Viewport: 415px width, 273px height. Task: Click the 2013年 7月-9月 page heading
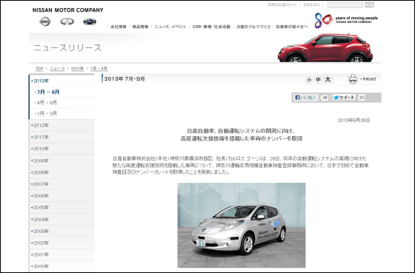click(x=124, y=79)
